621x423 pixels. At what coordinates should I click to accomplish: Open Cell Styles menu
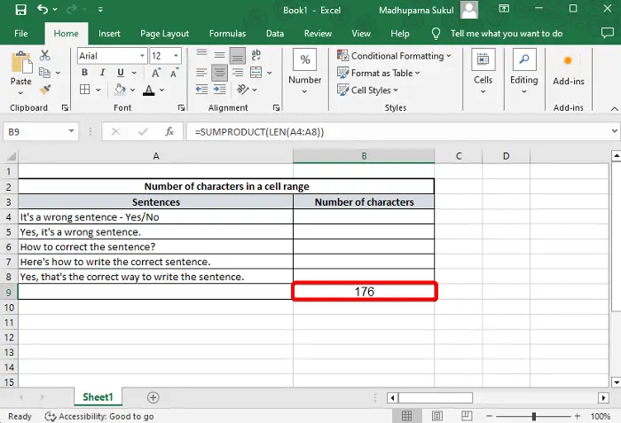coord(367,90)
